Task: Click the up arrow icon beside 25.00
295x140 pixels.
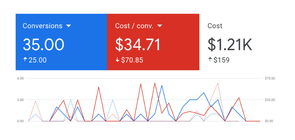Action: pyautogui.click(x=25, y=60)
